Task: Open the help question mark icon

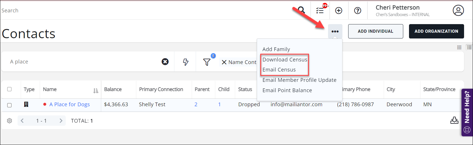Action: (358, 11)
